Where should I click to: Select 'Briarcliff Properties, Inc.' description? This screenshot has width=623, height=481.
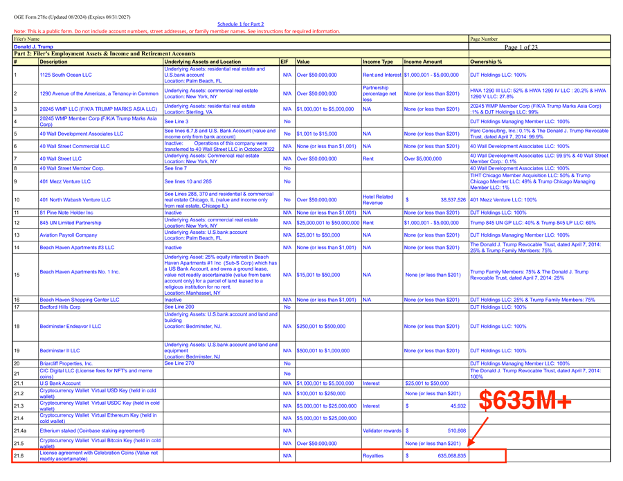[66, 363]
